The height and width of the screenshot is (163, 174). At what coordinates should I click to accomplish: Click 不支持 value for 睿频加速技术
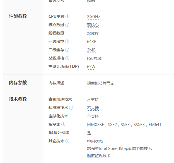[93, 100]
